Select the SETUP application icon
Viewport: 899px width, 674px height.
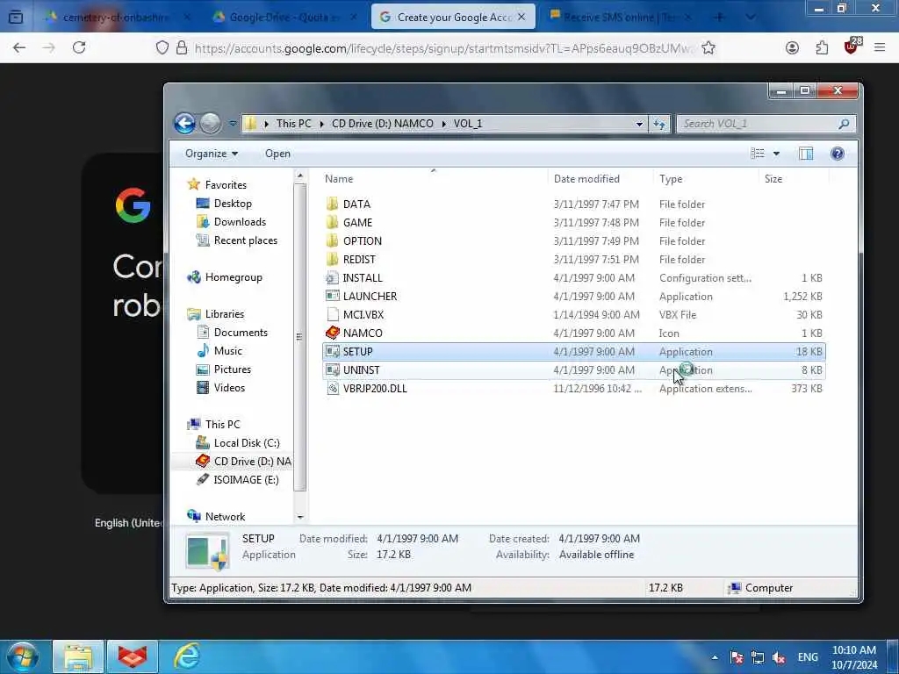(x=333, y=351)
